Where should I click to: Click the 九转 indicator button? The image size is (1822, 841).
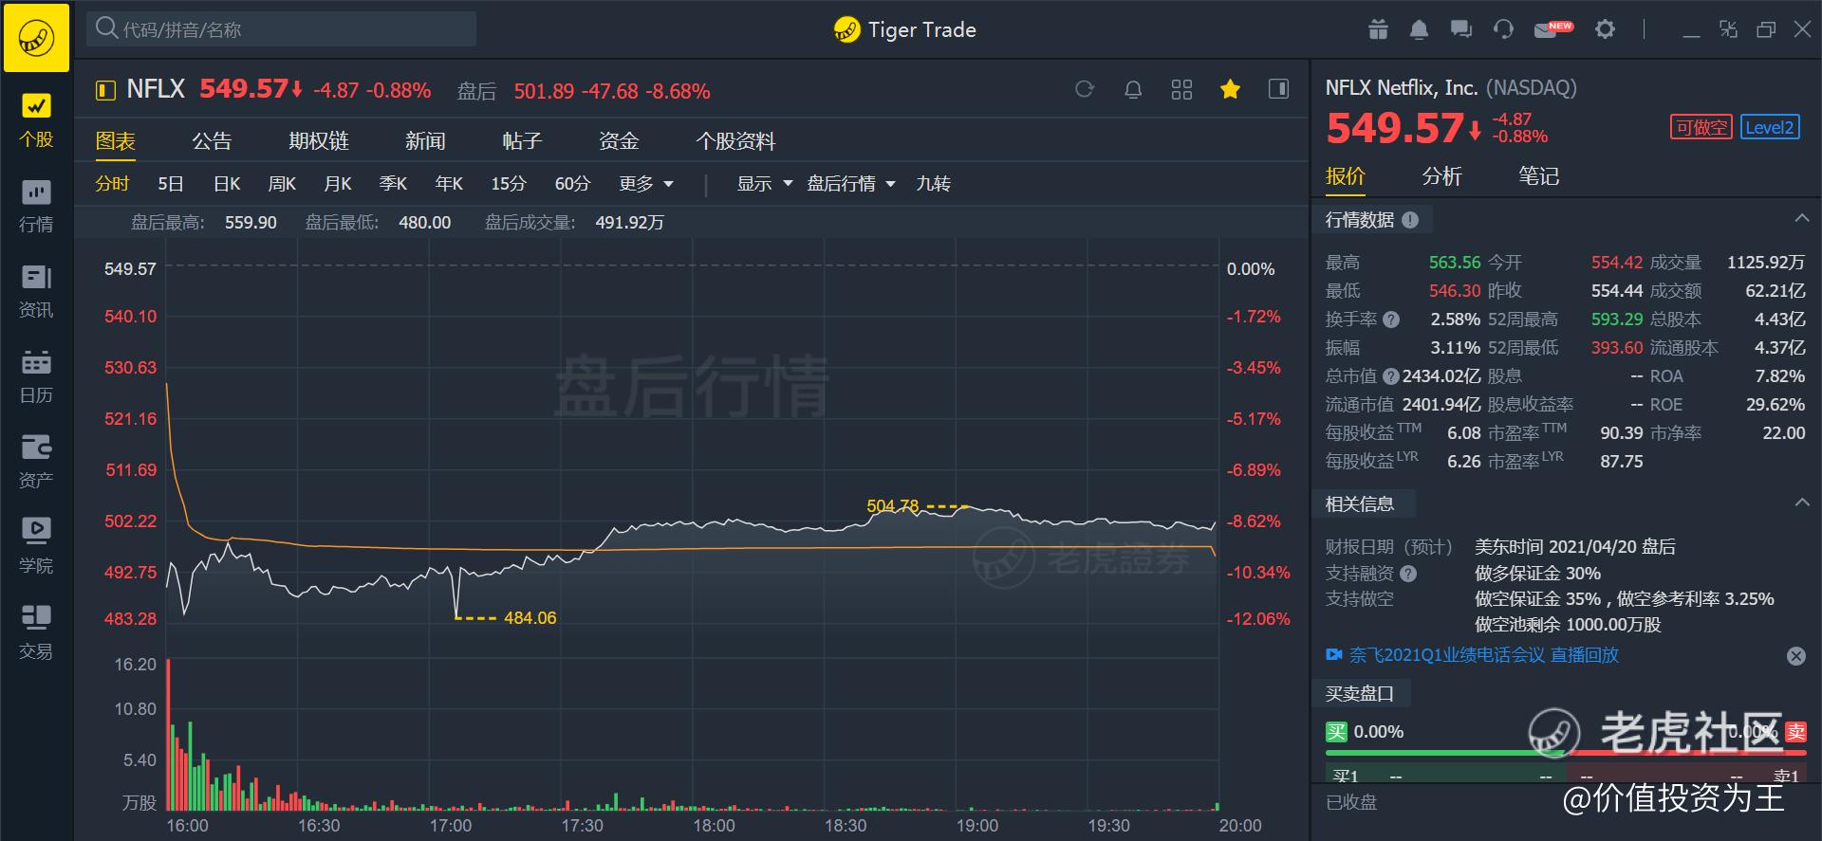(x=933, y=184)
